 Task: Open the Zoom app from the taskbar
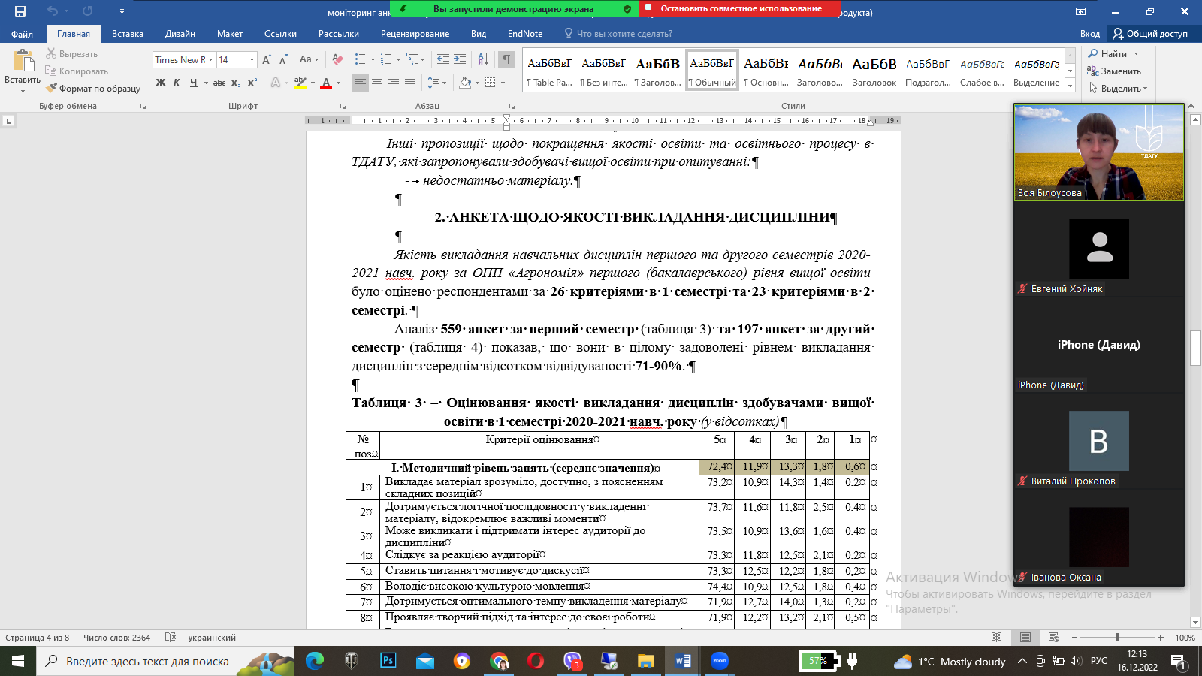[x=719, y=661]
